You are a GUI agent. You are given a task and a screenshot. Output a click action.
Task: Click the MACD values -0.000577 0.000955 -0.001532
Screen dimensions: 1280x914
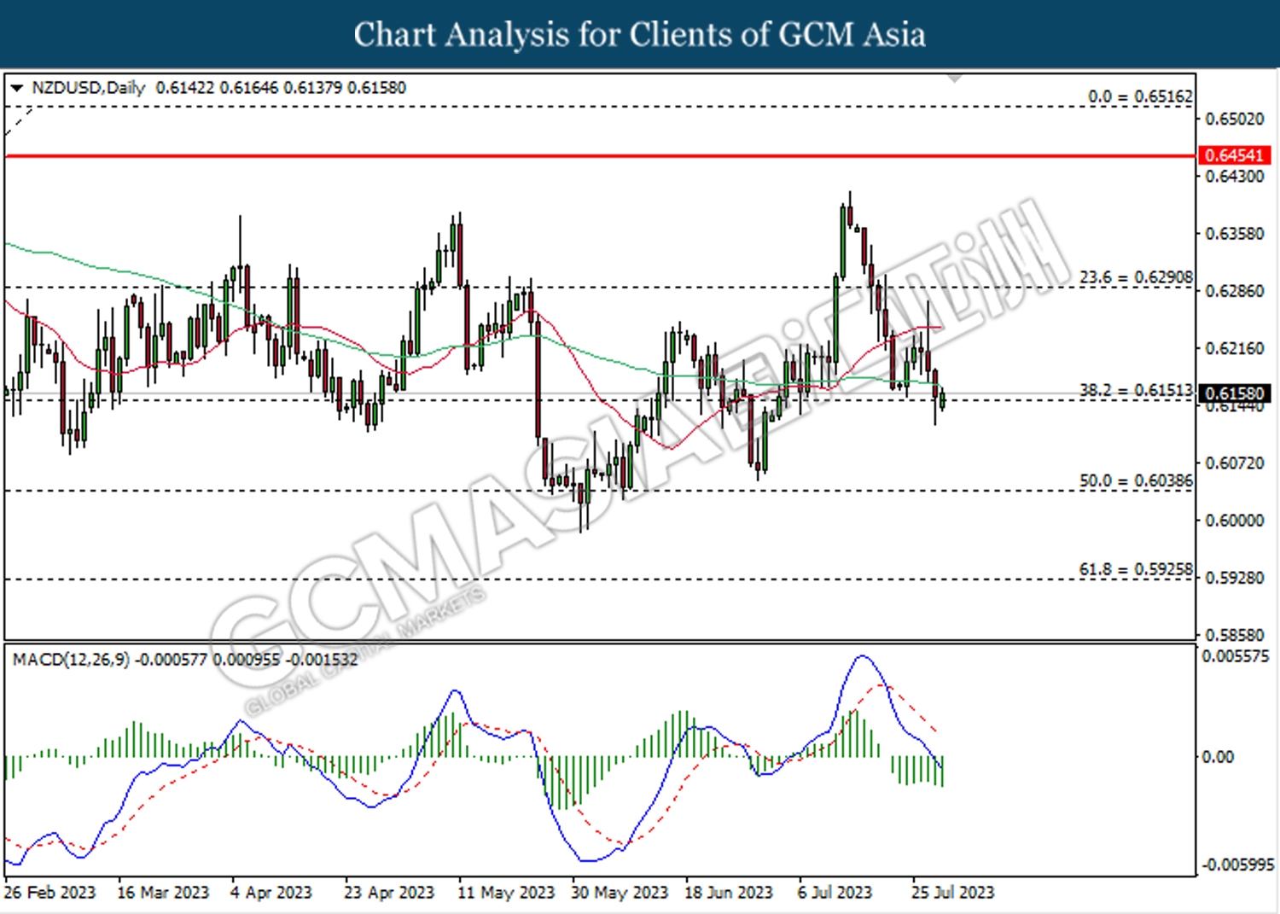(247, 660)
